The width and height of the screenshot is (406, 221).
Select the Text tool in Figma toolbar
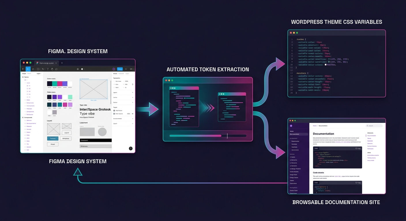[48, 69]
